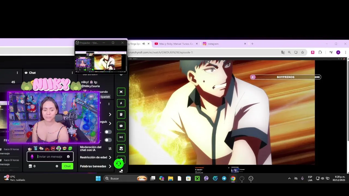Viewport: 349px width, 196px height.
Task: Open Chrome extensions puzzle icon
Action: coord(320,52)
